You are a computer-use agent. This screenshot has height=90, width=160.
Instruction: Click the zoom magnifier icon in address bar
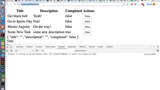(124, 4)
